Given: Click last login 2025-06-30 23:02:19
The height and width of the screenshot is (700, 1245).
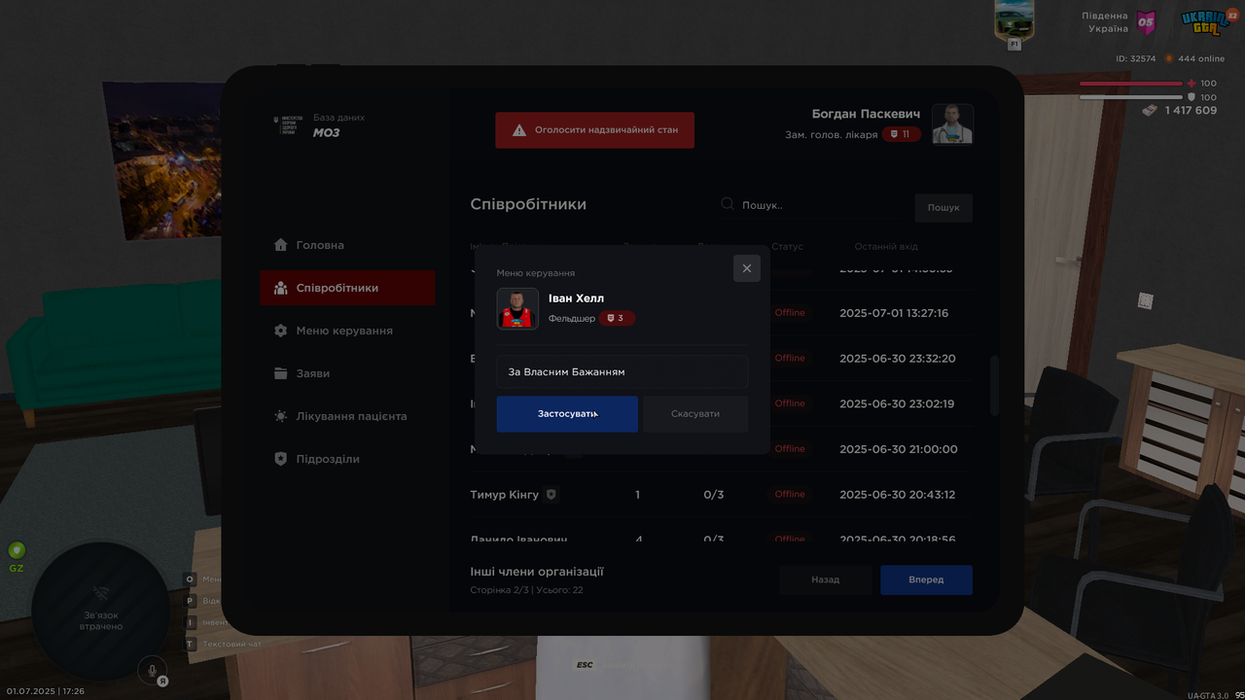Looking at the screenshot, I should [x=897, y=403].
